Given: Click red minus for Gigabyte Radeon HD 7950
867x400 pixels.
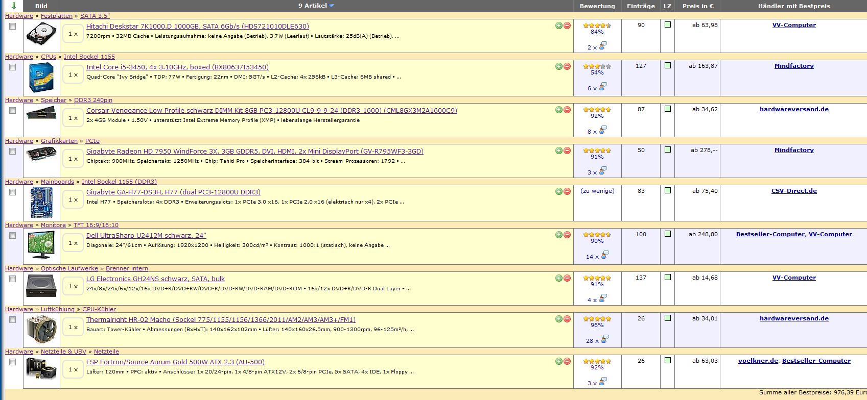Looking at the screenshot, I should click(567, 151).
